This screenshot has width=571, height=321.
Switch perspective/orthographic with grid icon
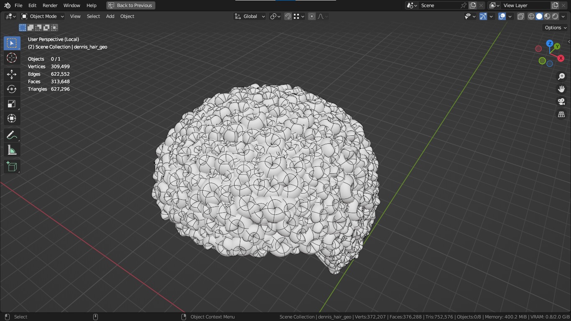click(x=561, y=114)
